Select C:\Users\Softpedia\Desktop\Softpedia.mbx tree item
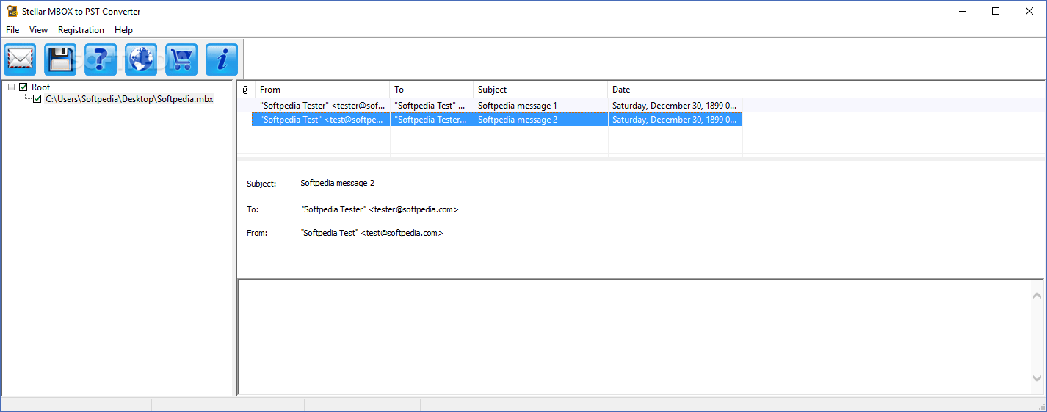 (129, 98)
